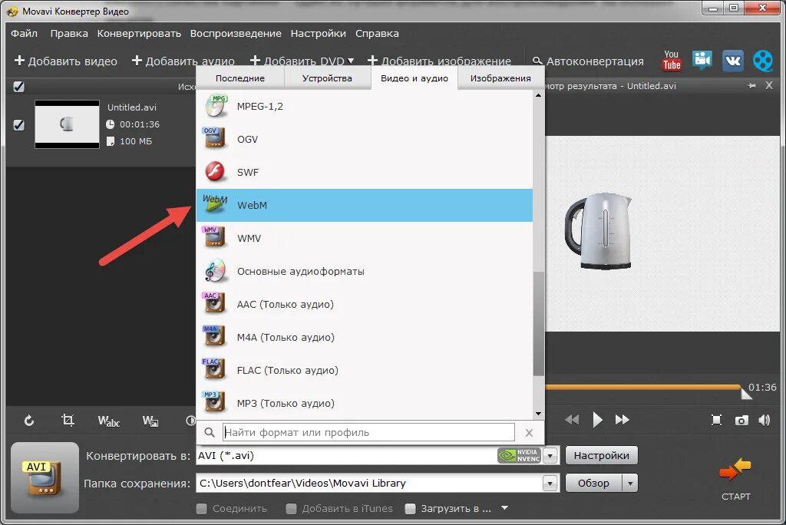Click the volume speaker icon

pyautogui.click(x=765, y=420)
